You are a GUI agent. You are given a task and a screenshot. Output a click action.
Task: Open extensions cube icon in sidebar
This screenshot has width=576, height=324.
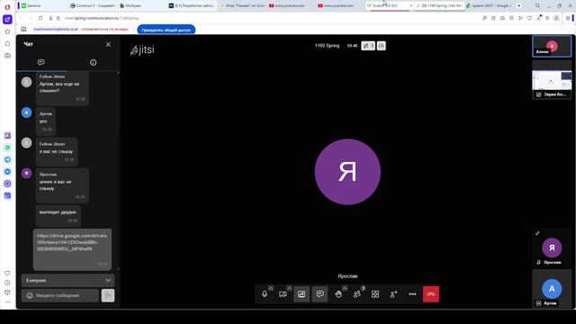tap(7, 292)
